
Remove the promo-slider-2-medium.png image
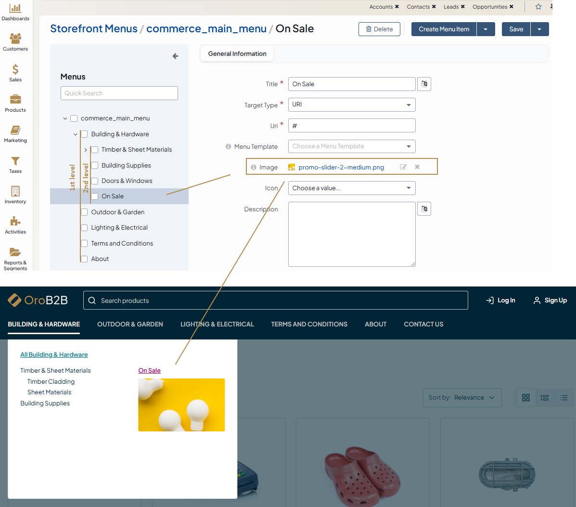coord(417,167)
